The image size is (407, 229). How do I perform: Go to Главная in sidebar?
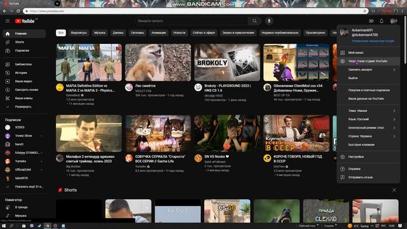pos(24,34)
